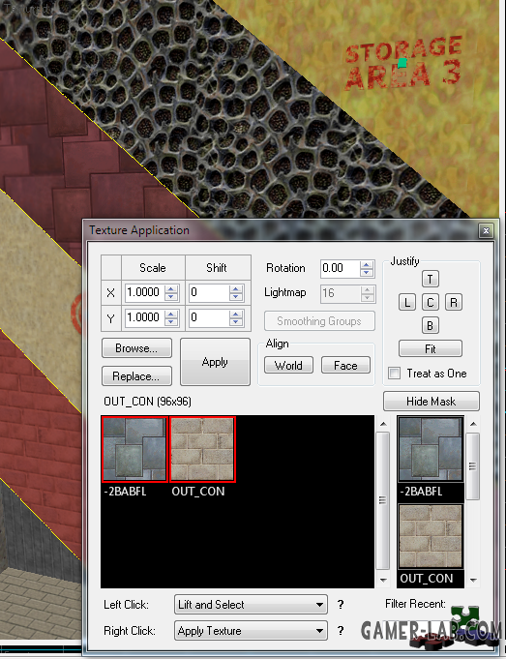Click the question mark beside Left Click dropdown
Viewport: 506px width, 659px height.
tap(341, 605)
